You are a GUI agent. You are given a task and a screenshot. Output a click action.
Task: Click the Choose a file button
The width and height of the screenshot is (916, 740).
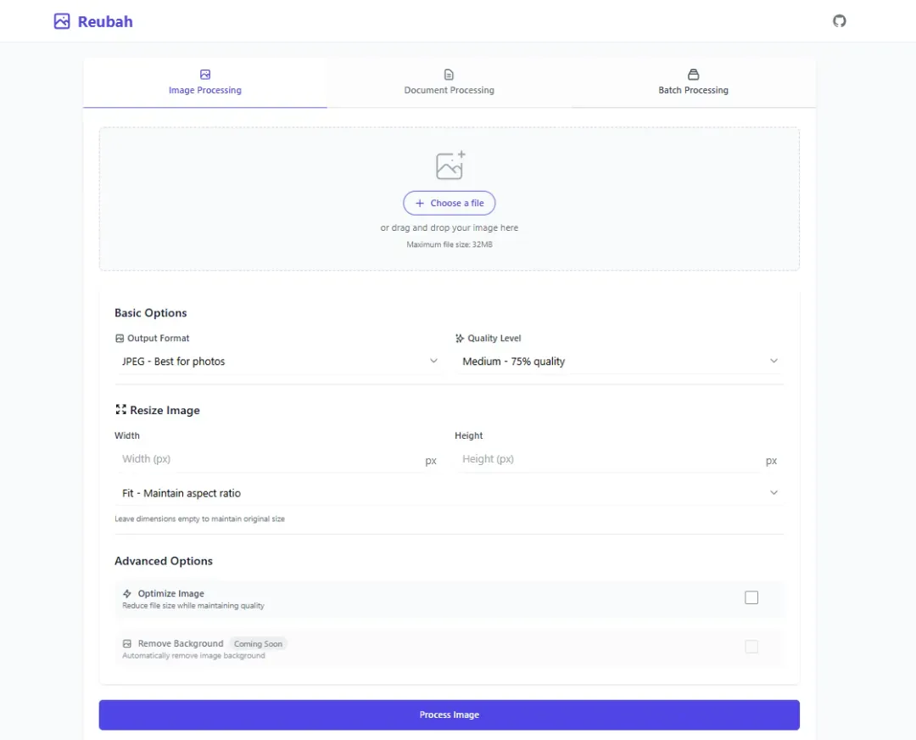(x=450, y=203)
